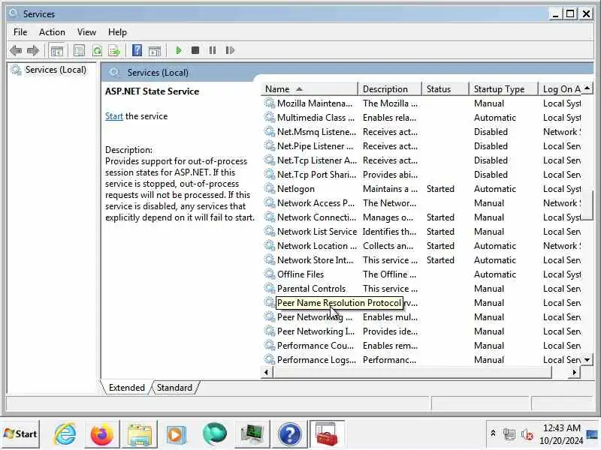Screen dimensions: 601x450
Task: Open the View menu
Action: [86, 32]
